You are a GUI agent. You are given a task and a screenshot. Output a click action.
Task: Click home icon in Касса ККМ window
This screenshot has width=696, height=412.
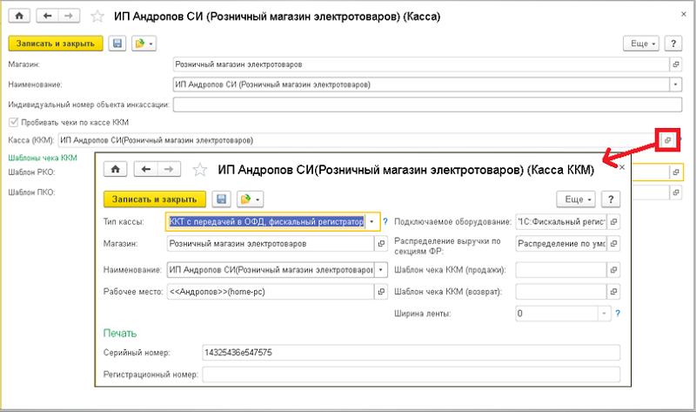tap(116, 169)
